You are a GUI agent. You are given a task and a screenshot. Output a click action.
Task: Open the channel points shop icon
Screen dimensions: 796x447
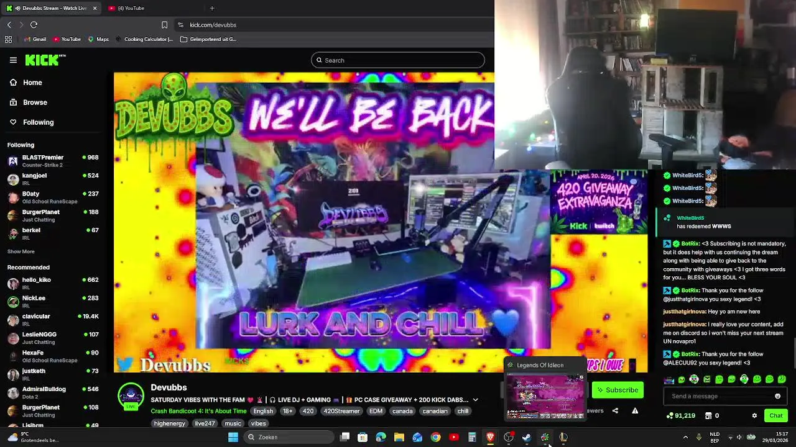coord(708,415)
